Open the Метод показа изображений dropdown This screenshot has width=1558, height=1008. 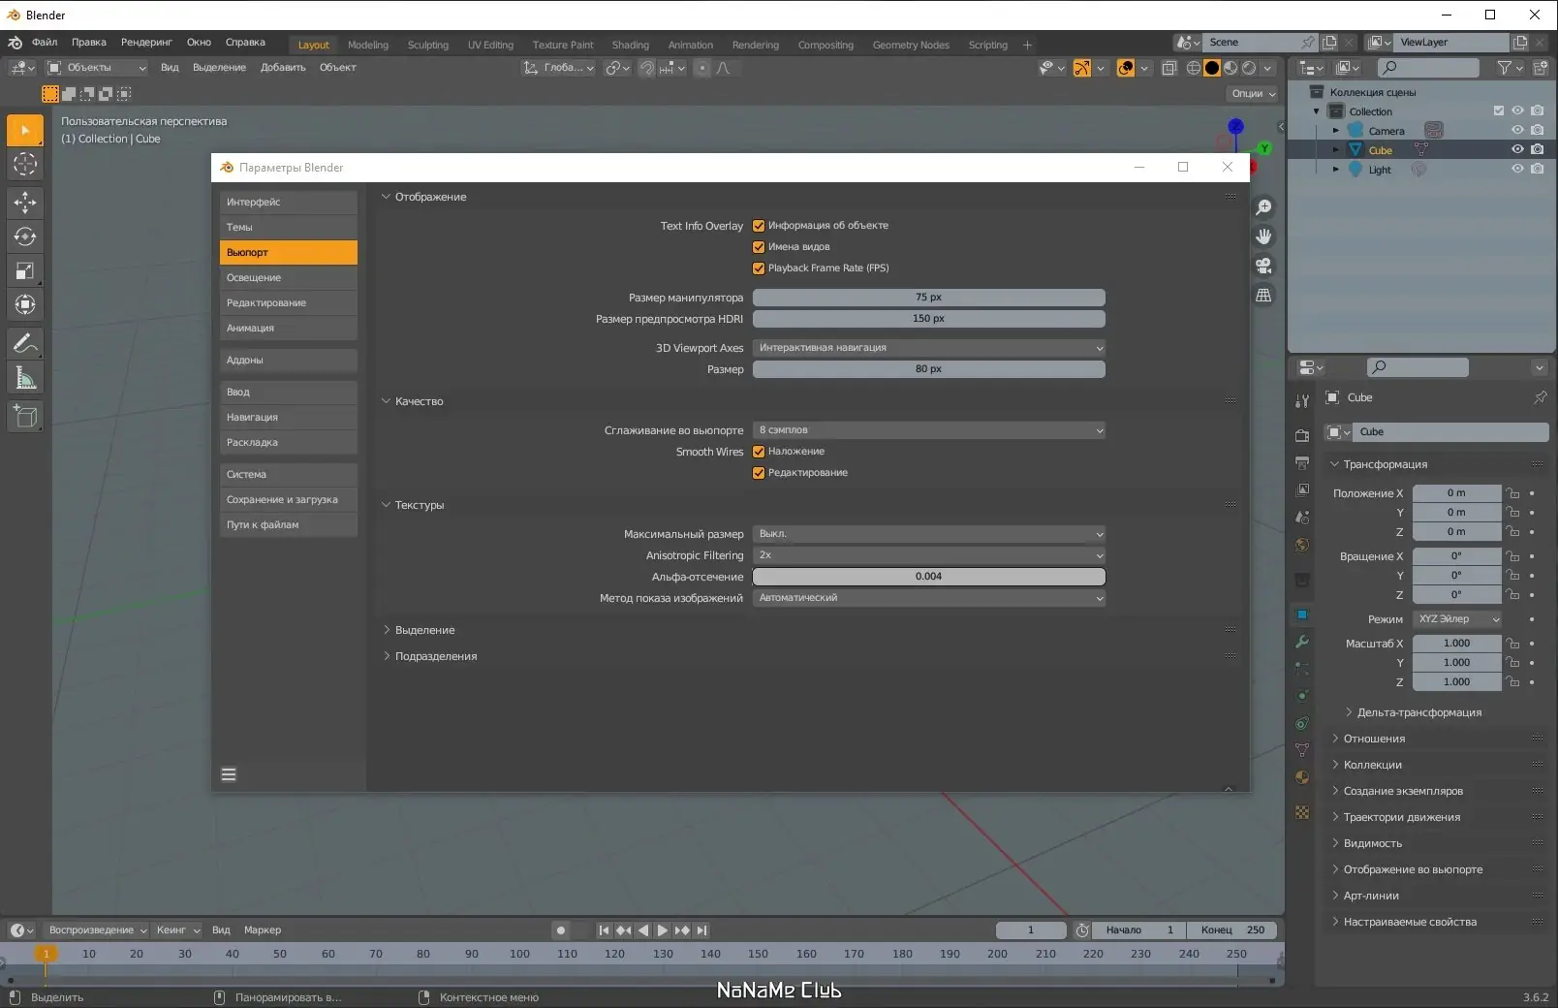point(929,598)
